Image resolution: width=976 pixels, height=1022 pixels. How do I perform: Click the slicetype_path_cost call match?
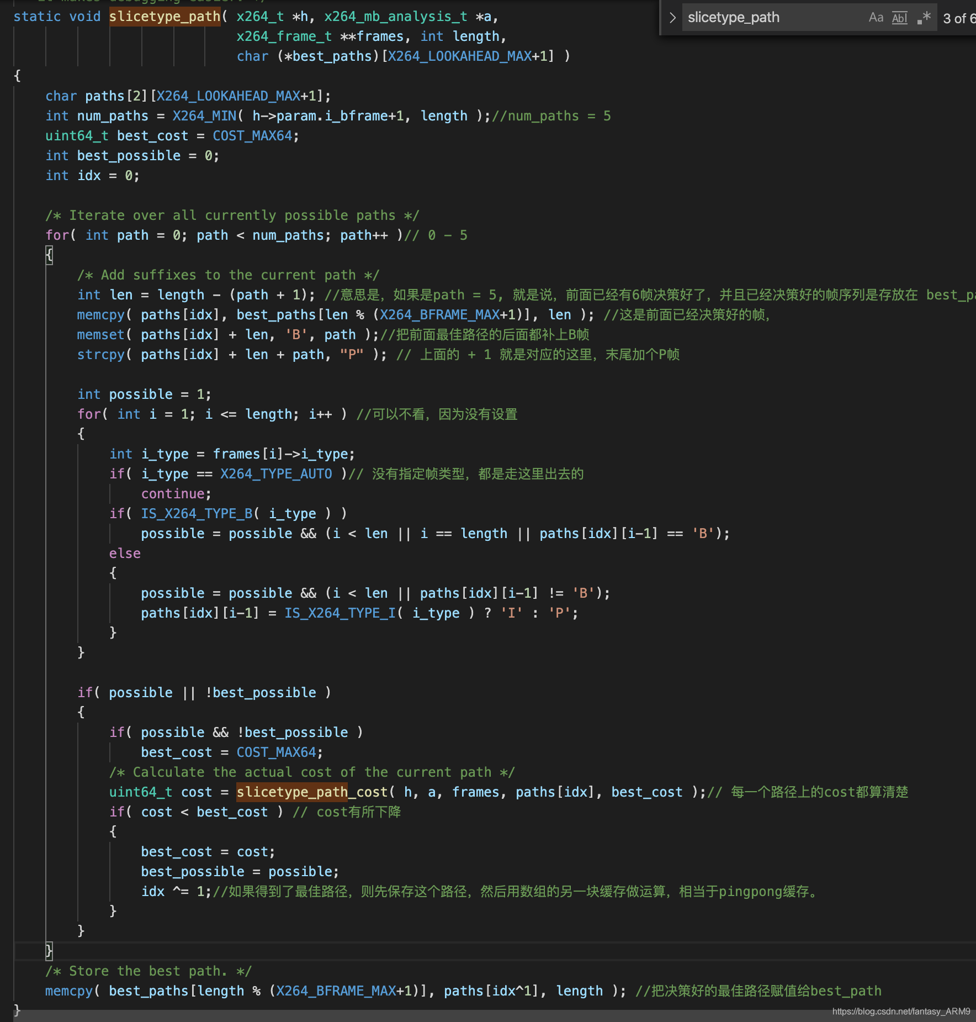click(x=312, y=792)
